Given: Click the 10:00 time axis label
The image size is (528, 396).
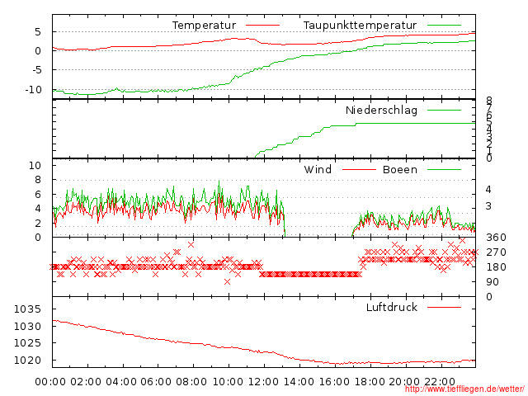Looking at the screenshot, I should pyautogui.click(x=228, y=382).
